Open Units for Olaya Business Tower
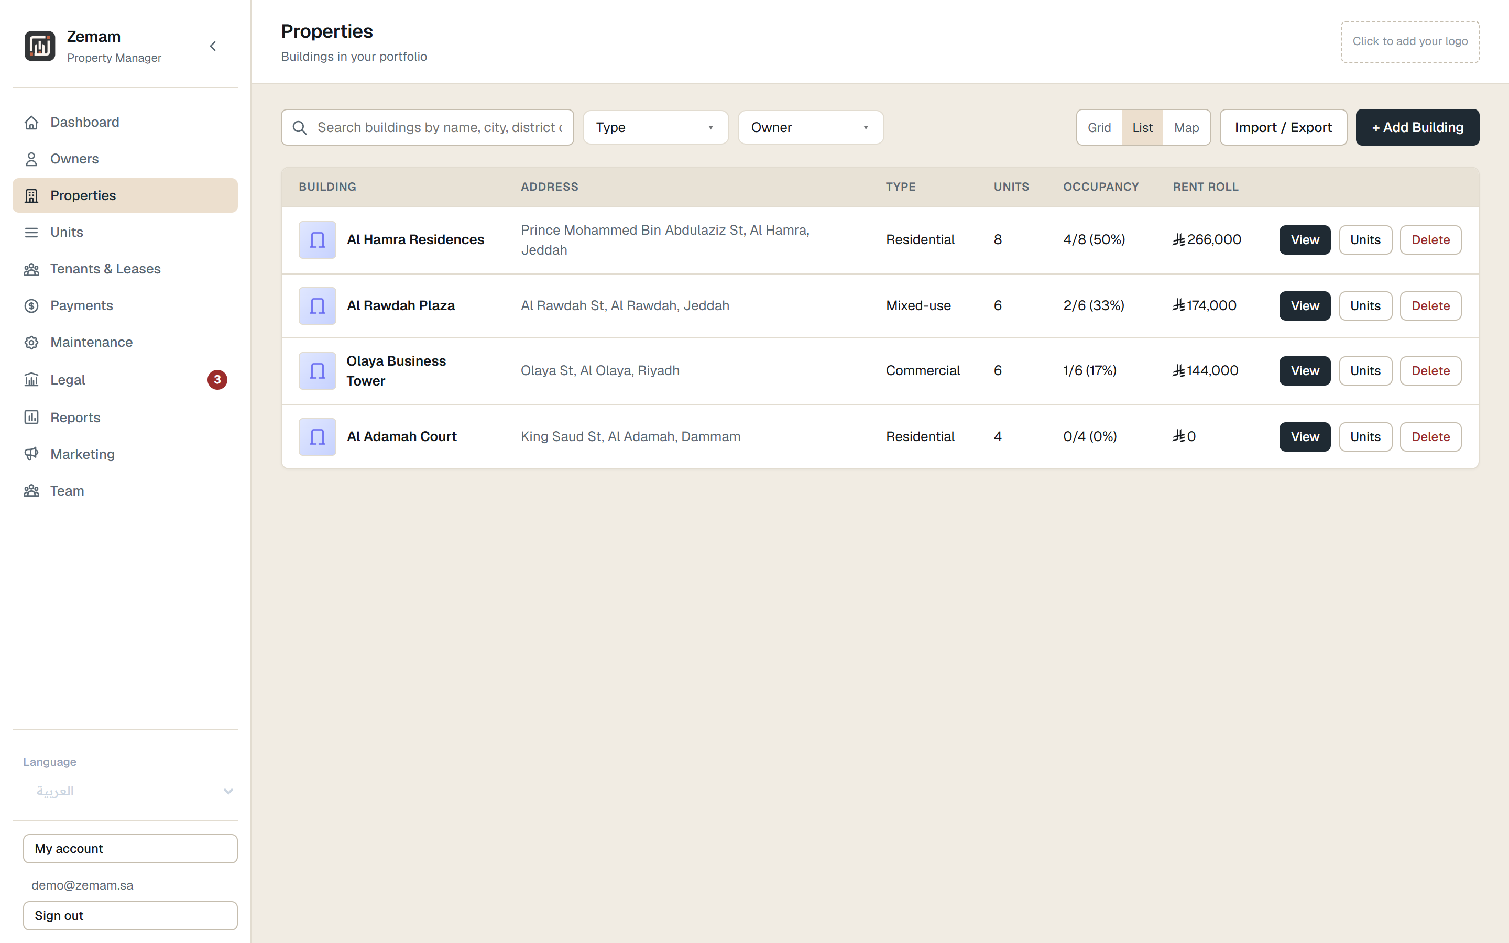This screenshot has height=943, width=1509. [1365, 371]
